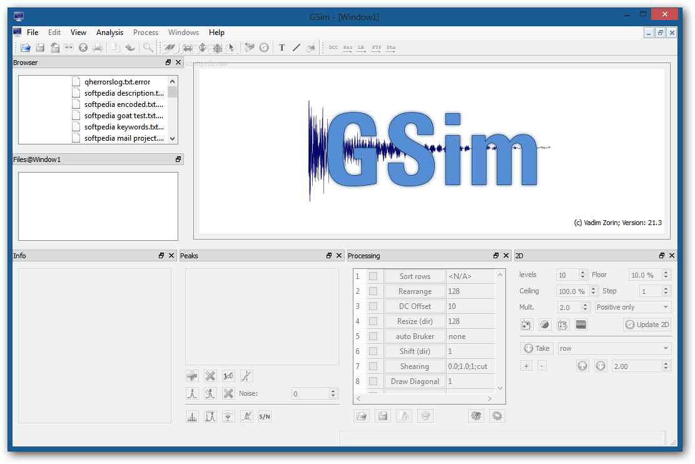This screenshot has height=464, width=695.
Task: Click the Processing table vertical scrollbar down arrow
Action: point(500,388)
